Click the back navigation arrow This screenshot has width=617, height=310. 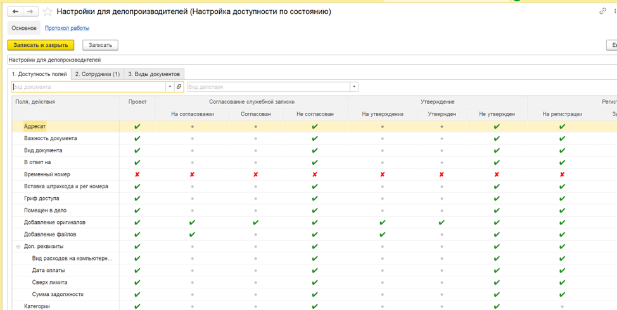point(15,11)
